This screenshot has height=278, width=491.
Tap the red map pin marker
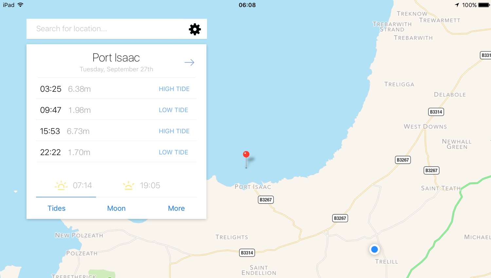click(246, 159)
